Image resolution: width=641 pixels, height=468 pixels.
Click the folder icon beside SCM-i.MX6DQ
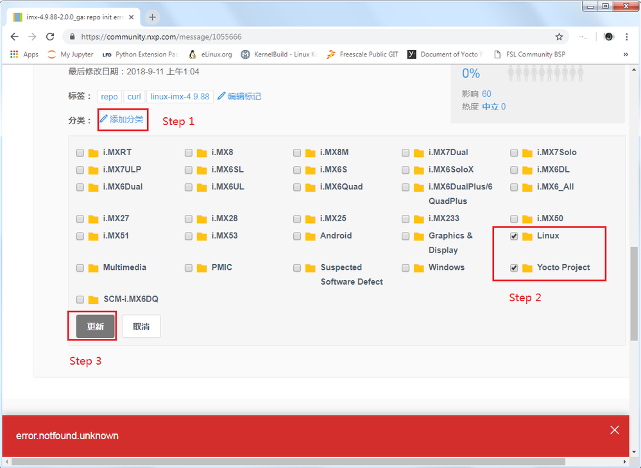tap(93, 300)
